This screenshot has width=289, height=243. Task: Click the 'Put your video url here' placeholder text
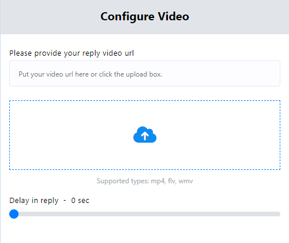coord(90,74)
